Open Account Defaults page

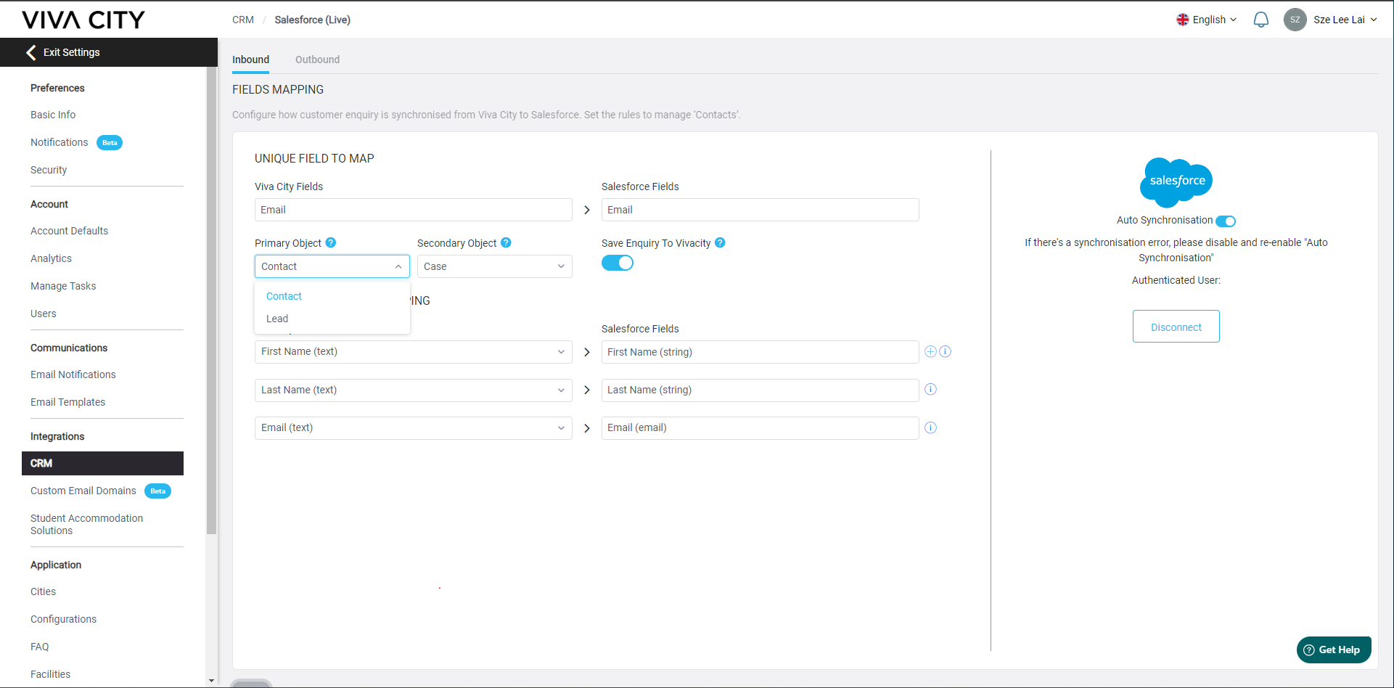69,231
